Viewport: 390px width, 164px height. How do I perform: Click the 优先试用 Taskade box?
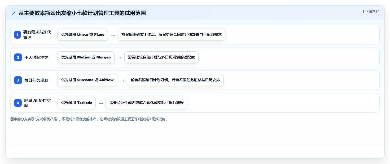[77, 103]
